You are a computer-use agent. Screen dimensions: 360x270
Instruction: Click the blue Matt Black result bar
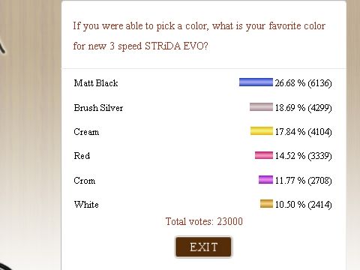(x=256, y=82)
